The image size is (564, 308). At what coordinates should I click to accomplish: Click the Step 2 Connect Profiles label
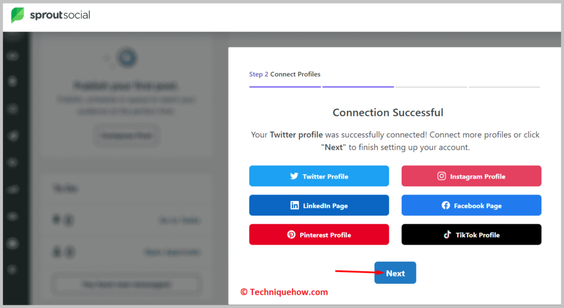(285, 74)
